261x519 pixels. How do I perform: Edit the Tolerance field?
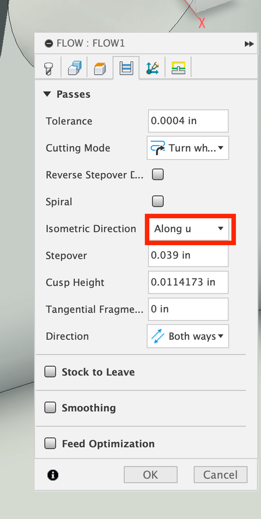click(x=188, y=121)
